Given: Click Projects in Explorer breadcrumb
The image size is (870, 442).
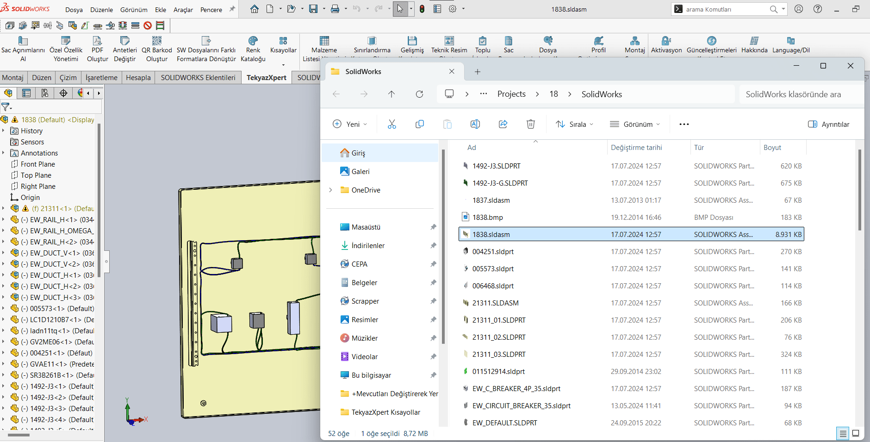Looking at the screenshot, I should click(511, 94).
